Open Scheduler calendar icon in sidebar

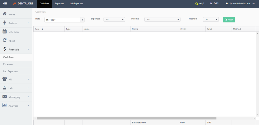click(5, 32)
